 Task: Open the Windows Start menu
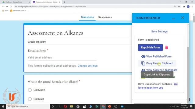tap(3, 107)
